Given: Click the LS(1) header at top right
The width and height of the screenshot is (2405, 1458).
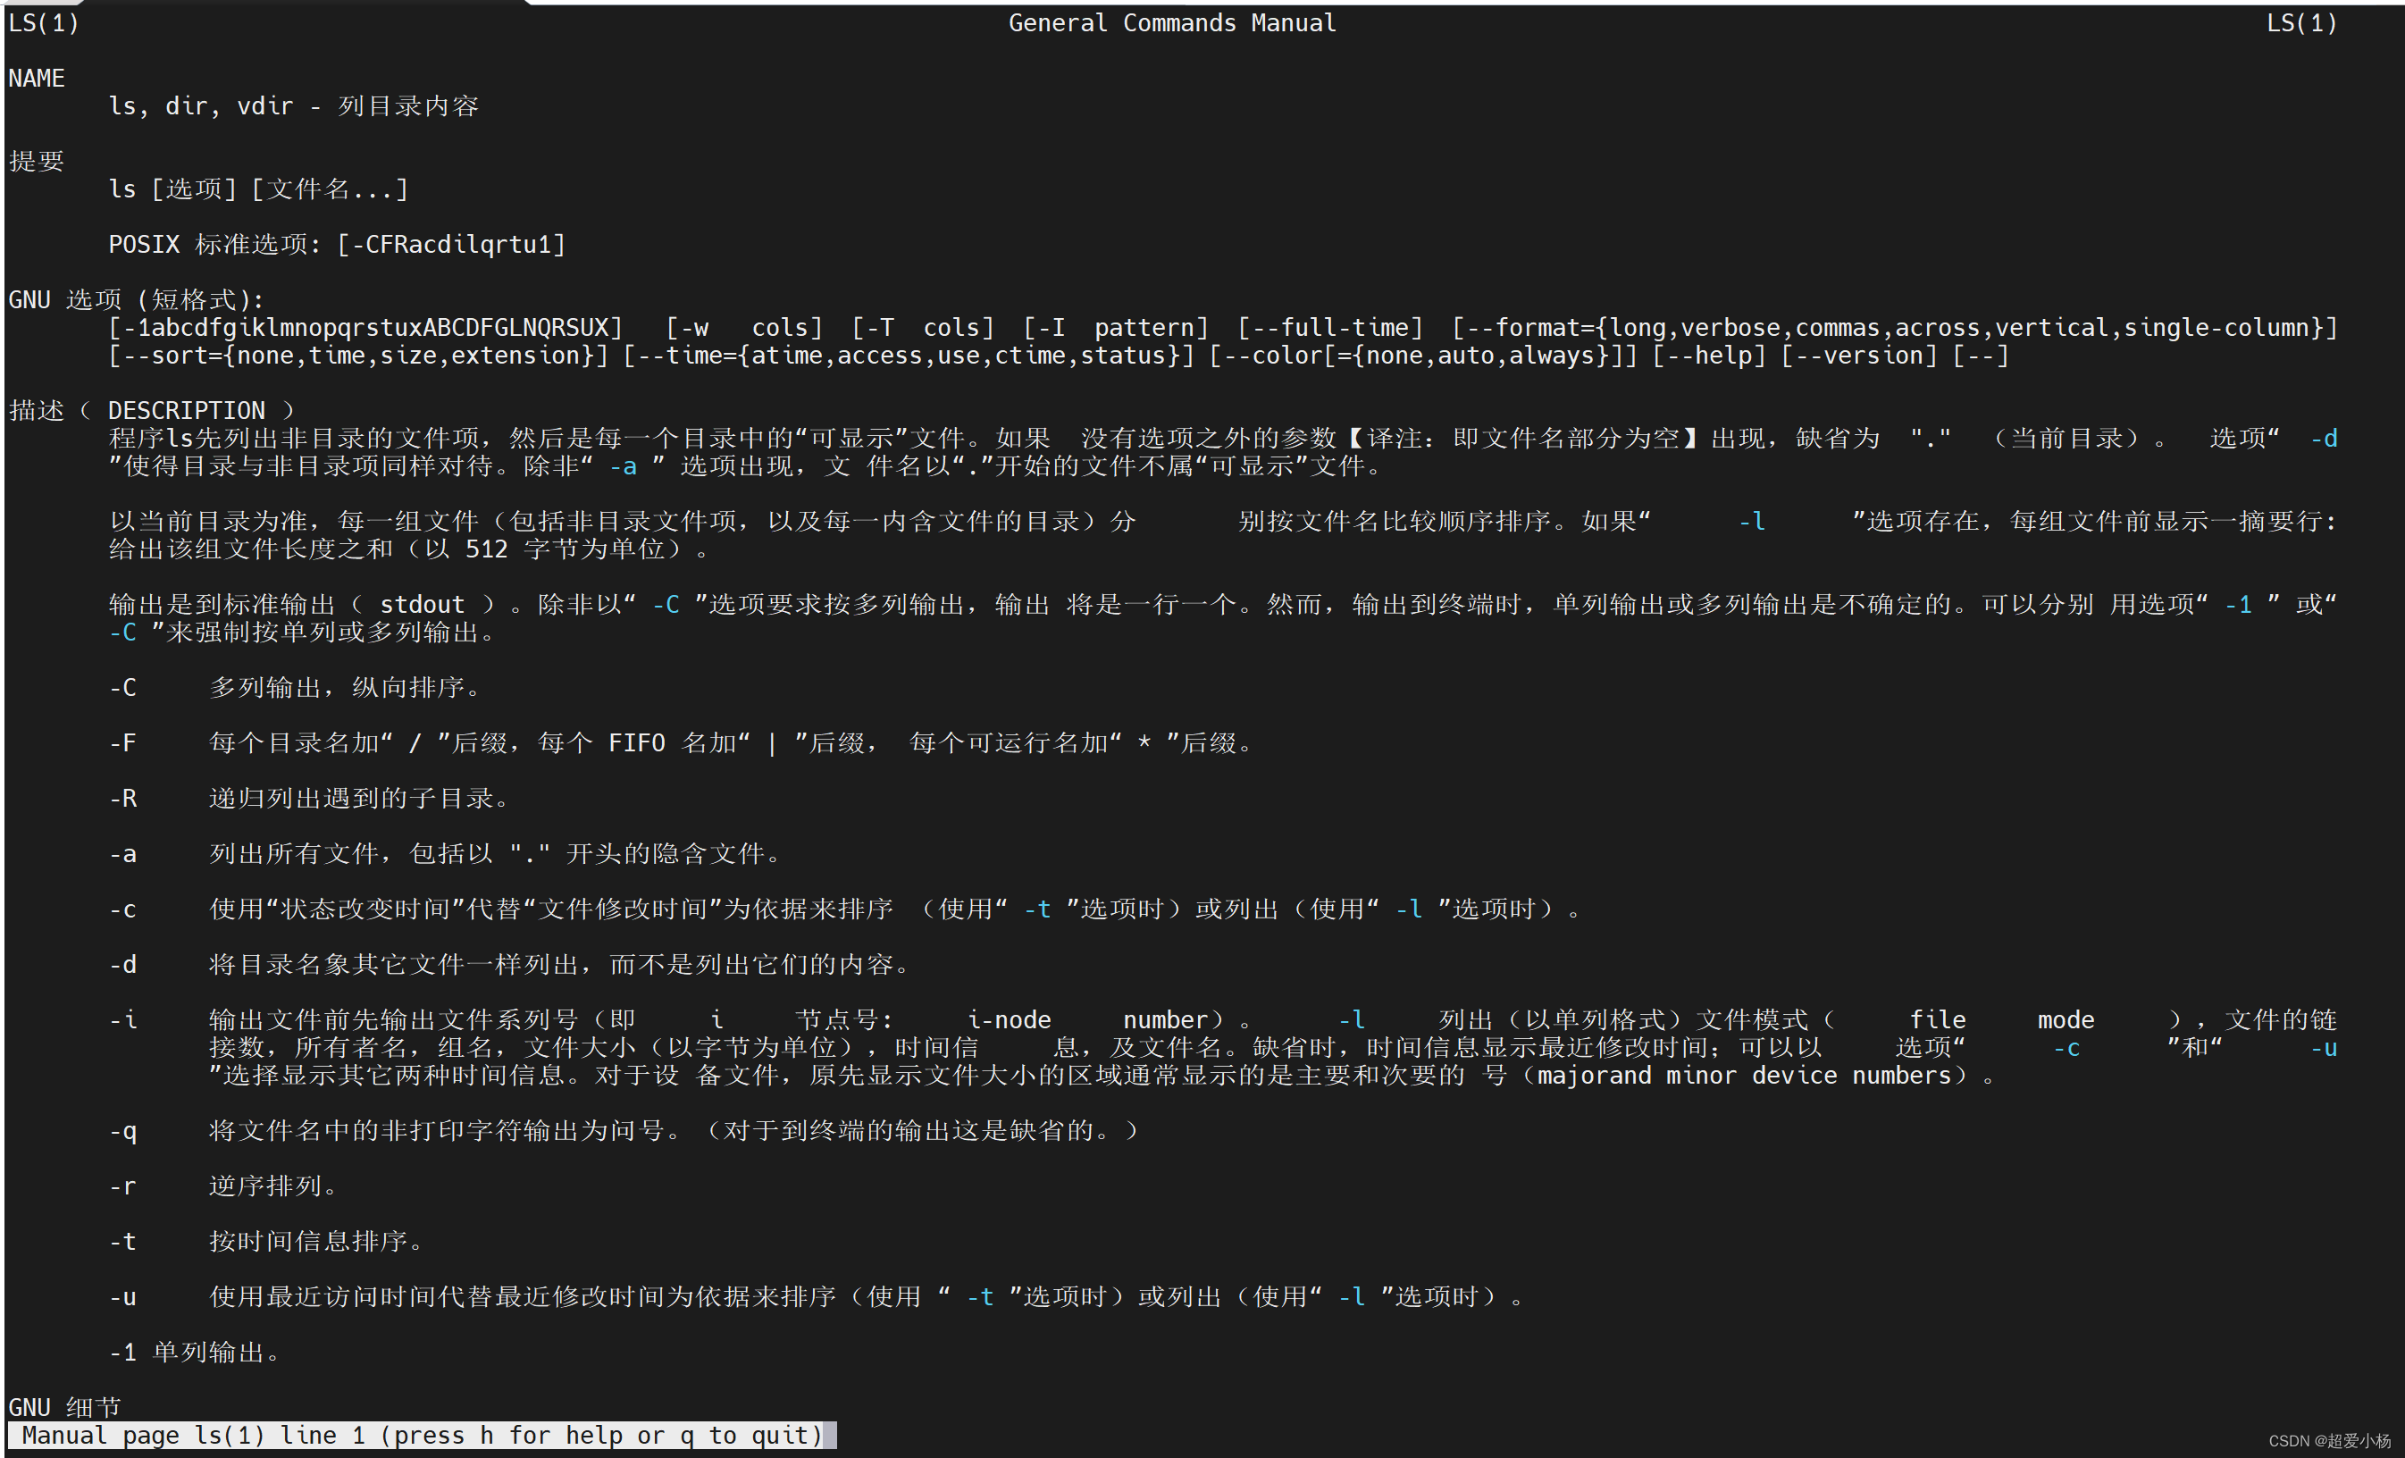Looking at the screenshot, I should coord(2300,22).
